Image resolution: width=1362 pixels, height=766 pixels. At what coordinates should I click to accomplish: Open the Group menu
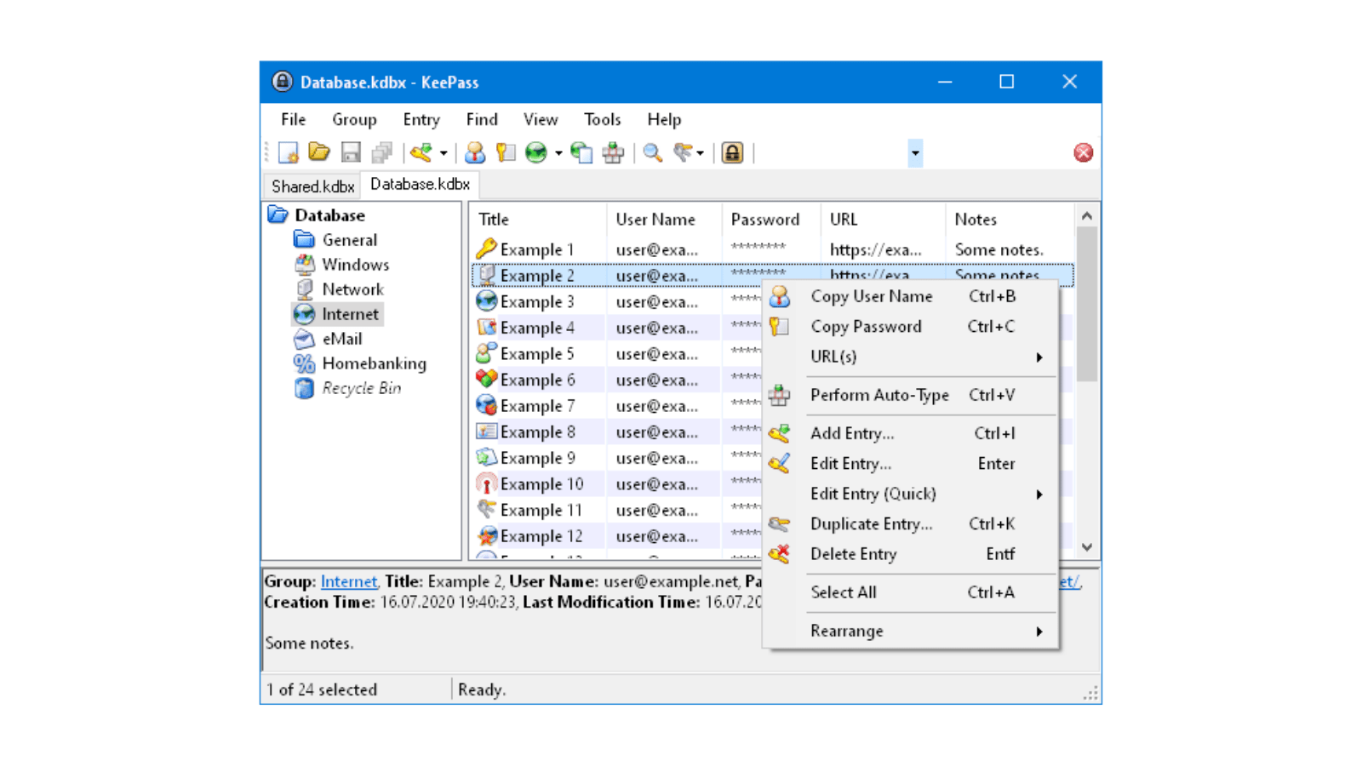354,119
